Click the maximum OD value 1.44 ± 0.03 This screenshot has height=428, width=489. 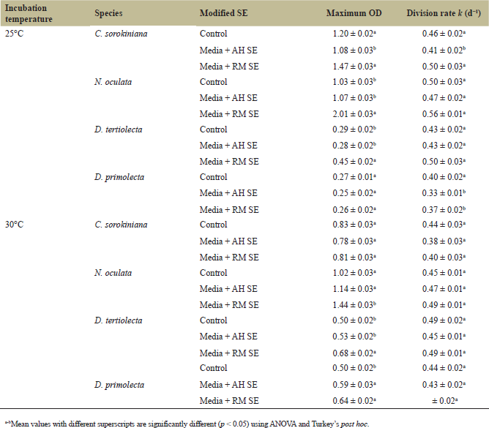[x=354, y=305]
